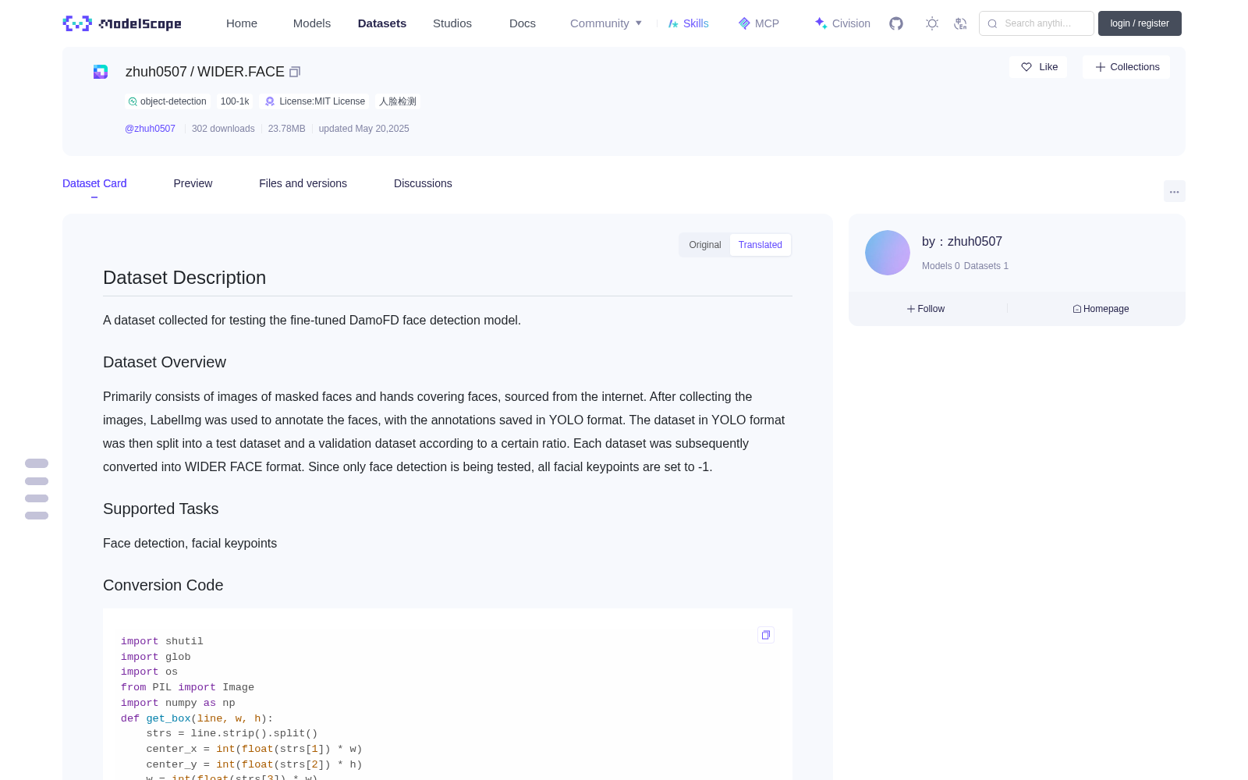Click the 'Supported Tasks' heading
This screenshot has height=780, width=1248.
[161, 509]
